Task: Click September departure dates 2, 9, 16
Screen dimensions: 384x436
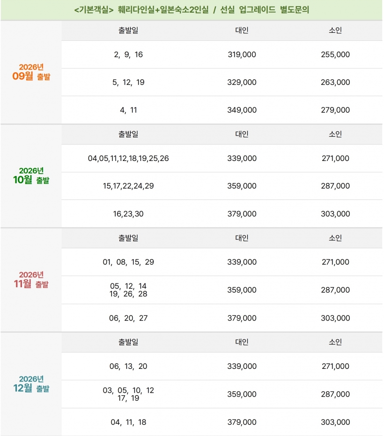Action: (128, 54)
